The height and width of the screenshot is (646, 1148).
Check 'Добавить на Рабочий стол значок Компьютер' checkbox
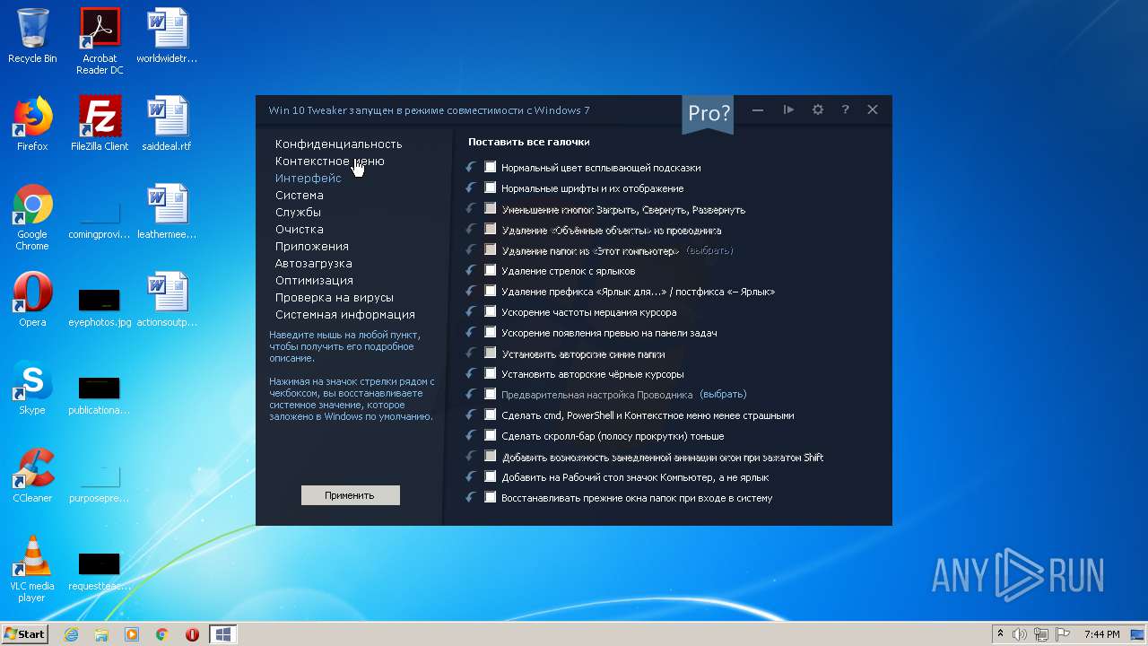(491, 476)
